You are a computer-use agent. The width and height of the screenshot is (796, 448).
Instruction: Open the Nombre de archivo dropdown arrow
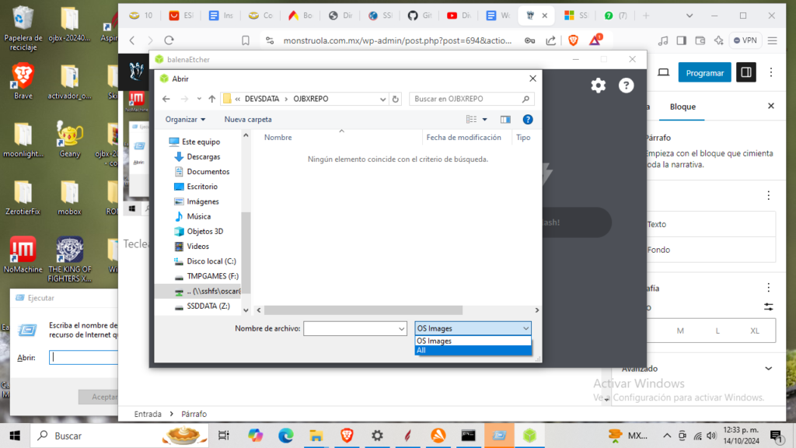pos(401,329)
